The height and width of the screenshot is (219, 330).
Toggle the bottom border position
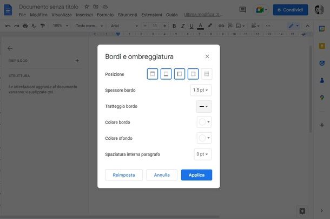click(166, 74)
